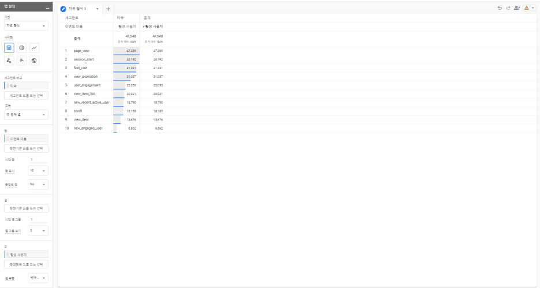The height and width of the screenshot is (288, 540).
Task: Open rows-shown dropdown showing 10
Action: point(38,170)
